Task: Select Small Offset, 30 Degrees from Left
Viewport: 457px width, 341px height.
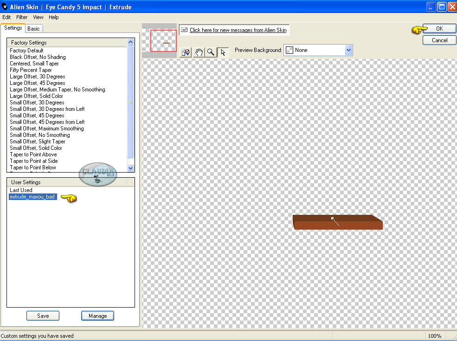Action: 47,109
